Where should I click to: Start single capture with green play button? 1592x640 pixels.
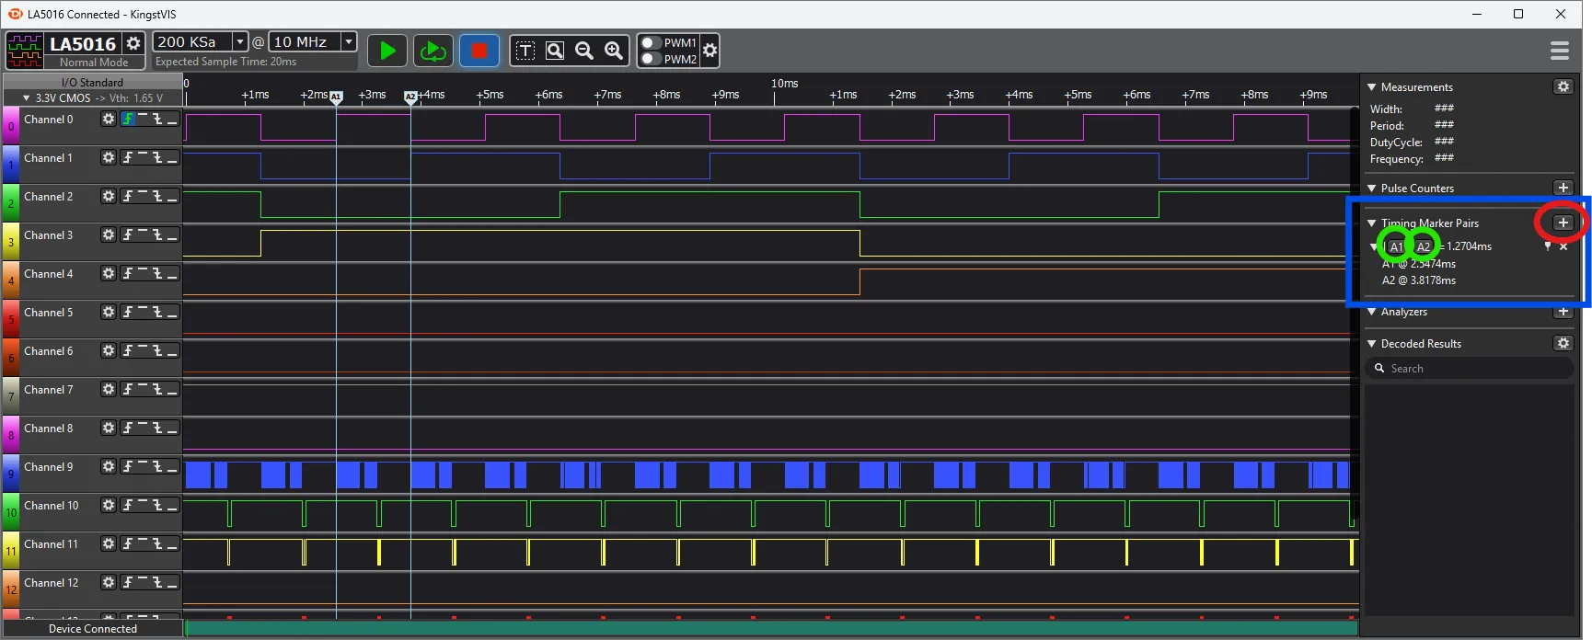click(x=387, y=51)
